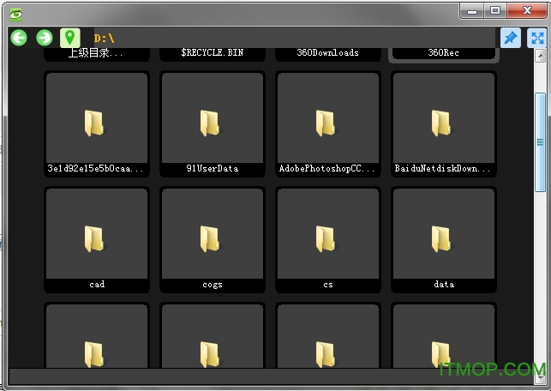This screenshot has width=551, height=391.
Task: Click the D:\ path address field
Action: (295, 38)
